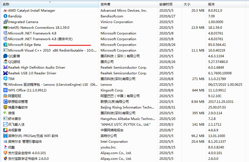Select the Microsoft Edge Beta name text
249x162 pixels.
24,45
